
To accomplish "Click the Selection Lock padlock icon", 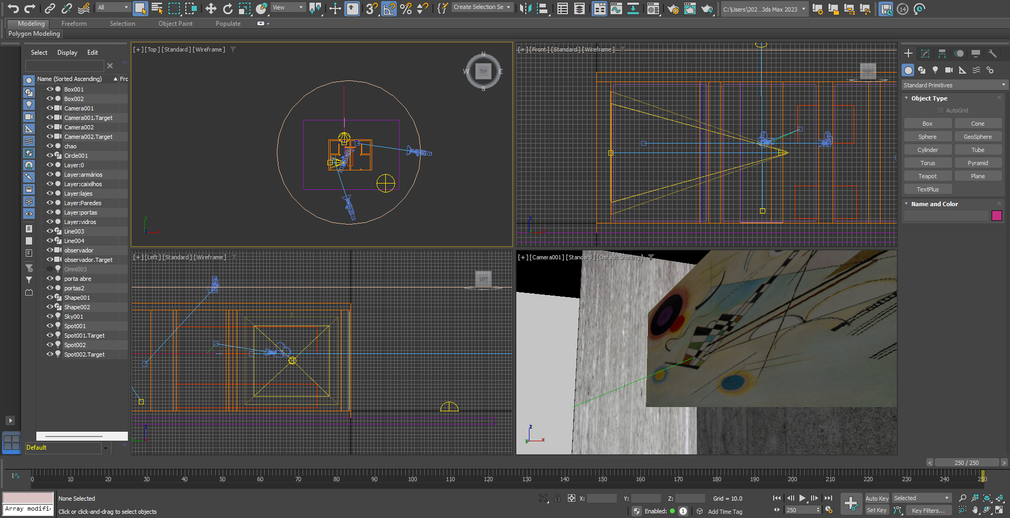I will point(557,498).
